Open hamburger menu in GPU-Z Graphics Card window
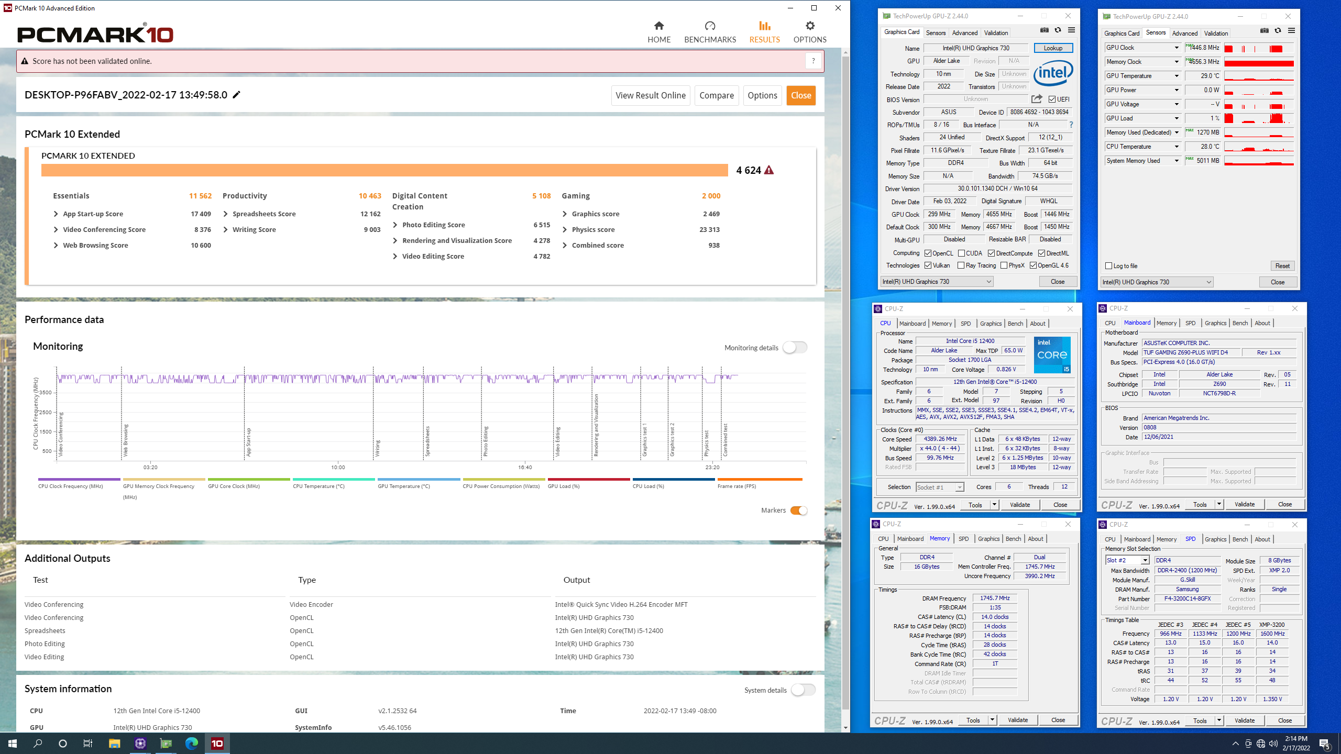1341x754 pixels. [1071, 30]
